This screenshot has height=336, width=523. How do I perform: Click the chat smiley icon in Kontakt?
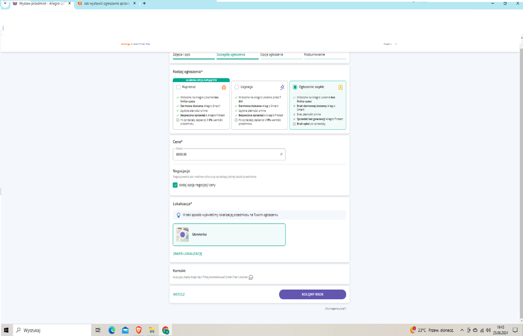[x=251, y=277]
